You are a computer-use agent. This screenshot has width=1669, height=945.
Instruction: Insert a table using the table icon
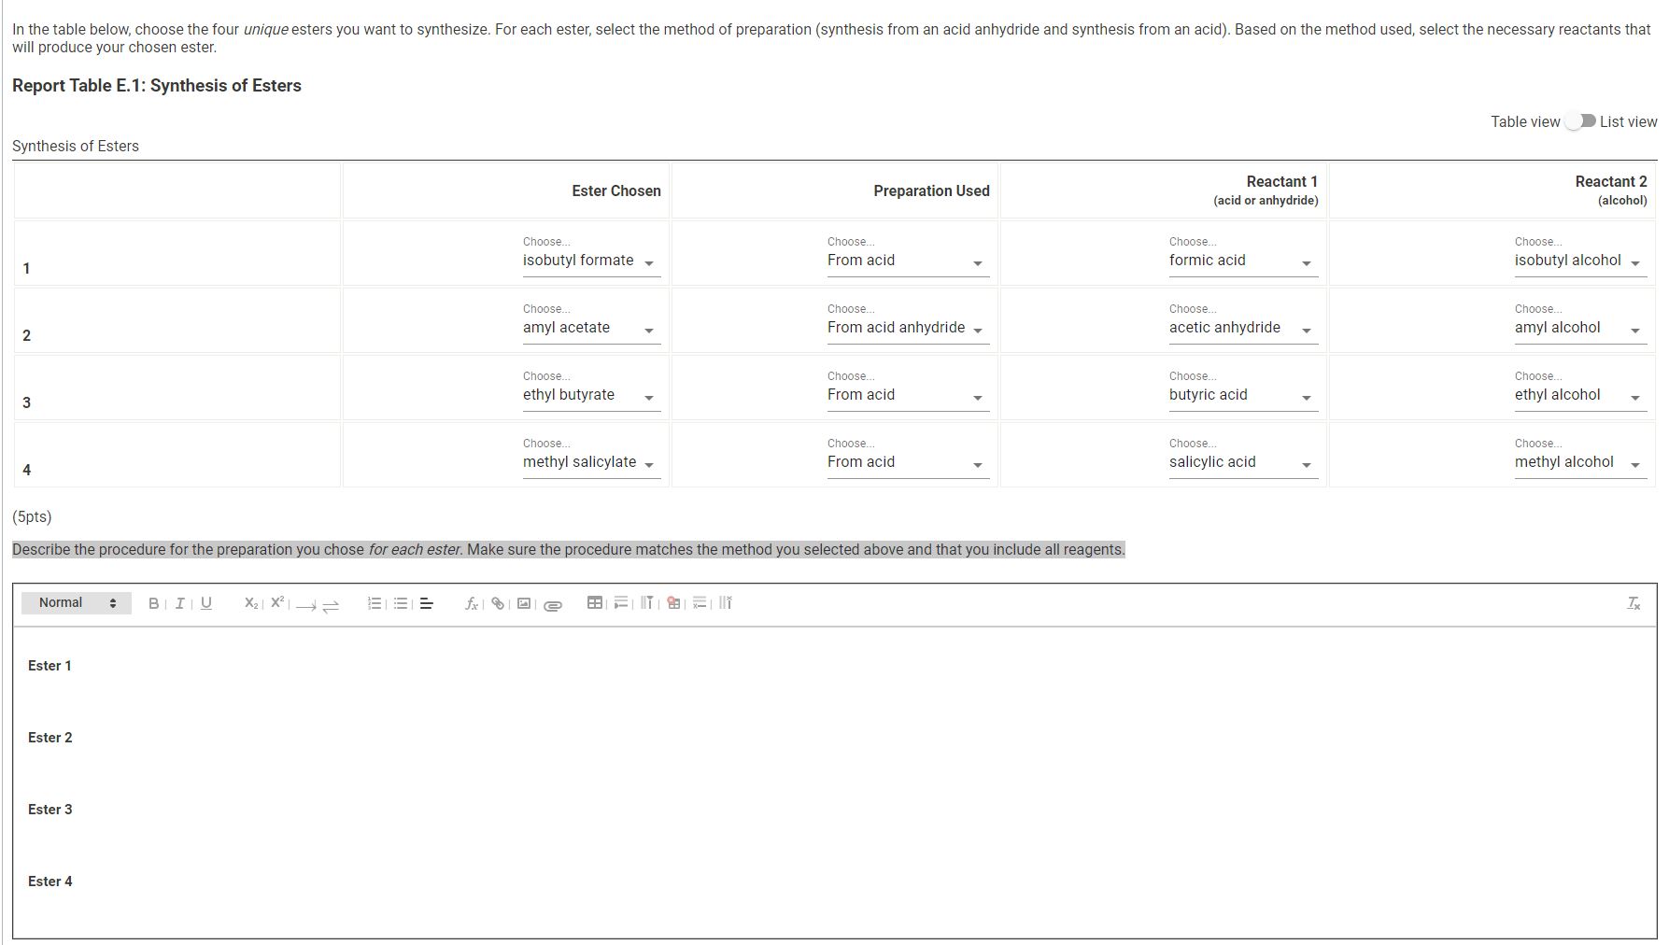[x=593, y=602]
